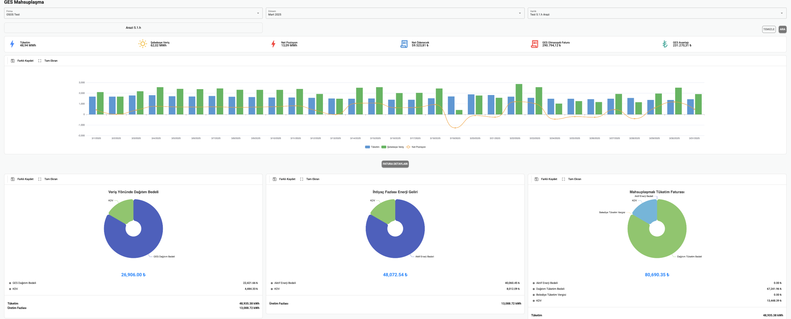791x319 pixels.
Task: Click the ARA search button
Action: point(782,29)
